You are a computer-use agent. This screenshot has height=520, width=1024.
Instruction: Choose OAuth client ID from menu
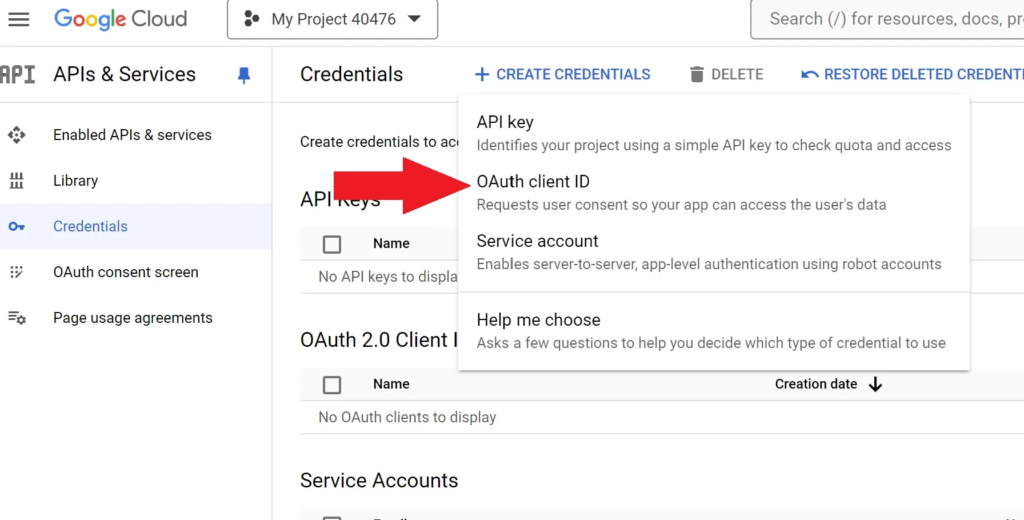tap(533, 182)
